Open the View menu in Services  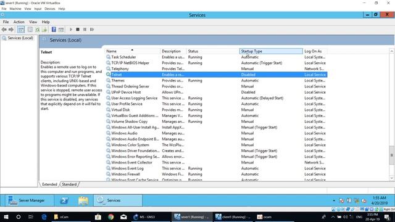[x=33, y=22]
